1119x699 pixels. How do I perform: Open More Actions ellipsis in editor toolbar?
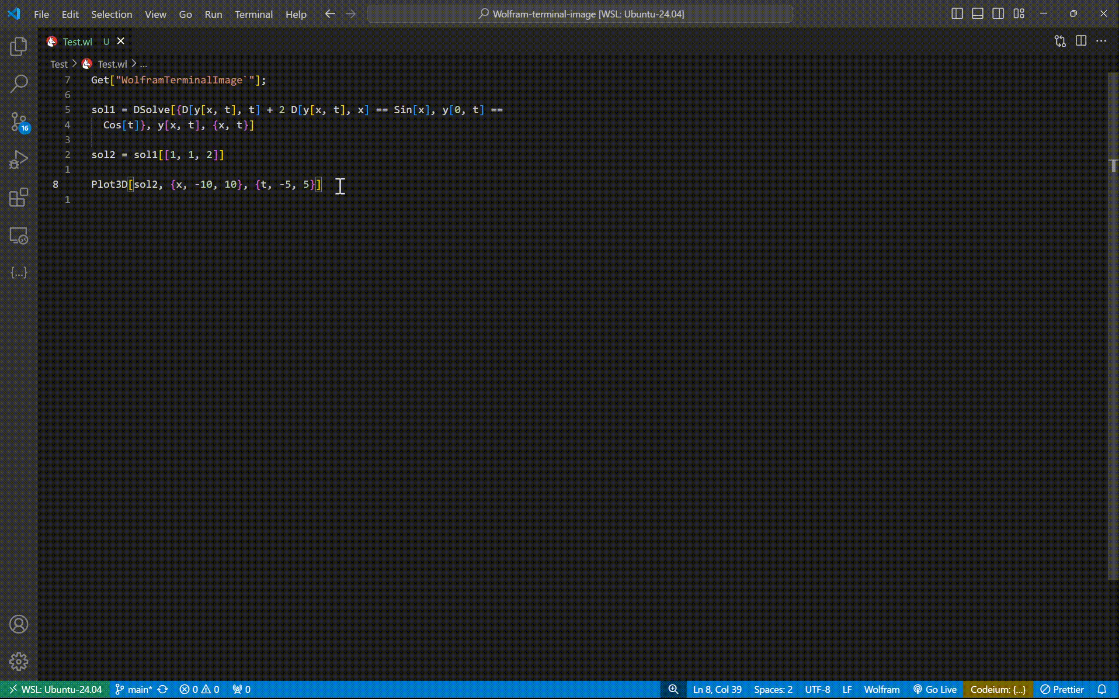pos(1102,41)
